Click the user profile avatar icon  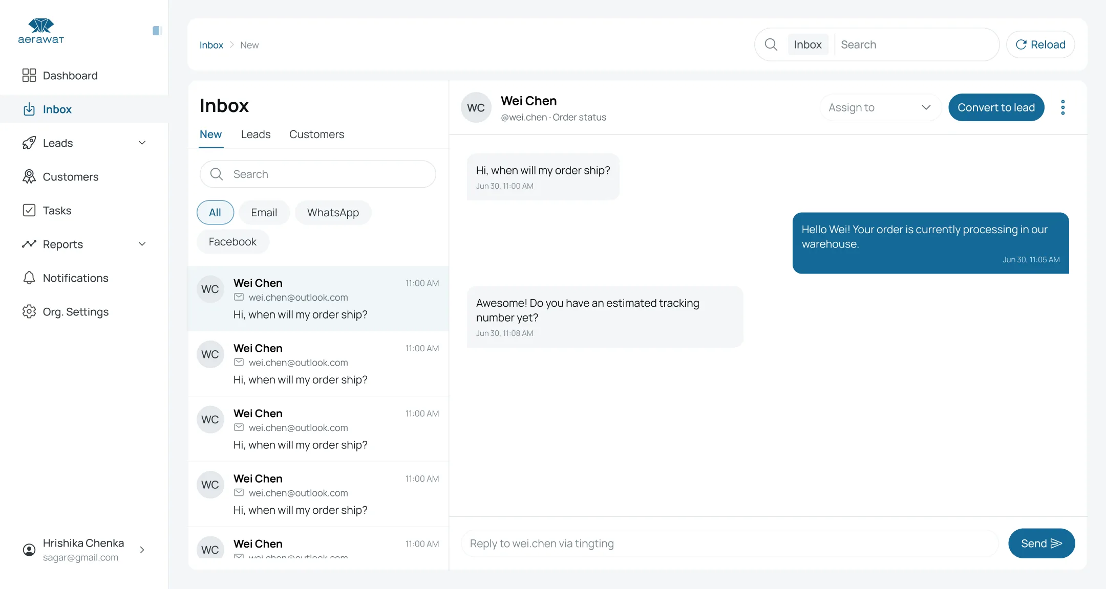pos(29,550)
